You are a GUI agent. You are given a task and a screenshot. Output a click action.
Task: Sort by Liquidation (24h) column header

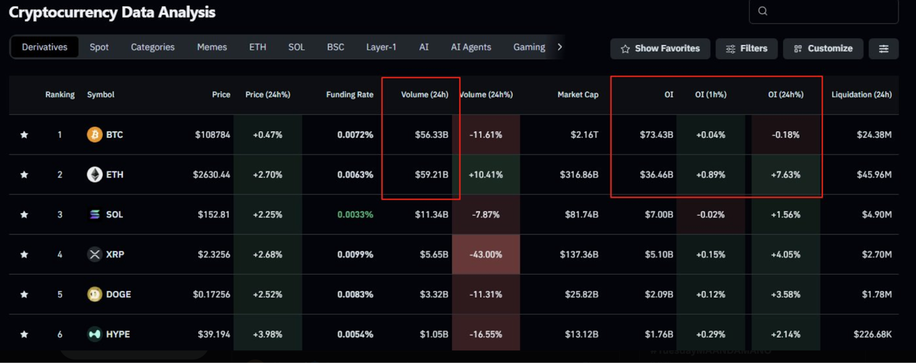[x=862, y=94]
